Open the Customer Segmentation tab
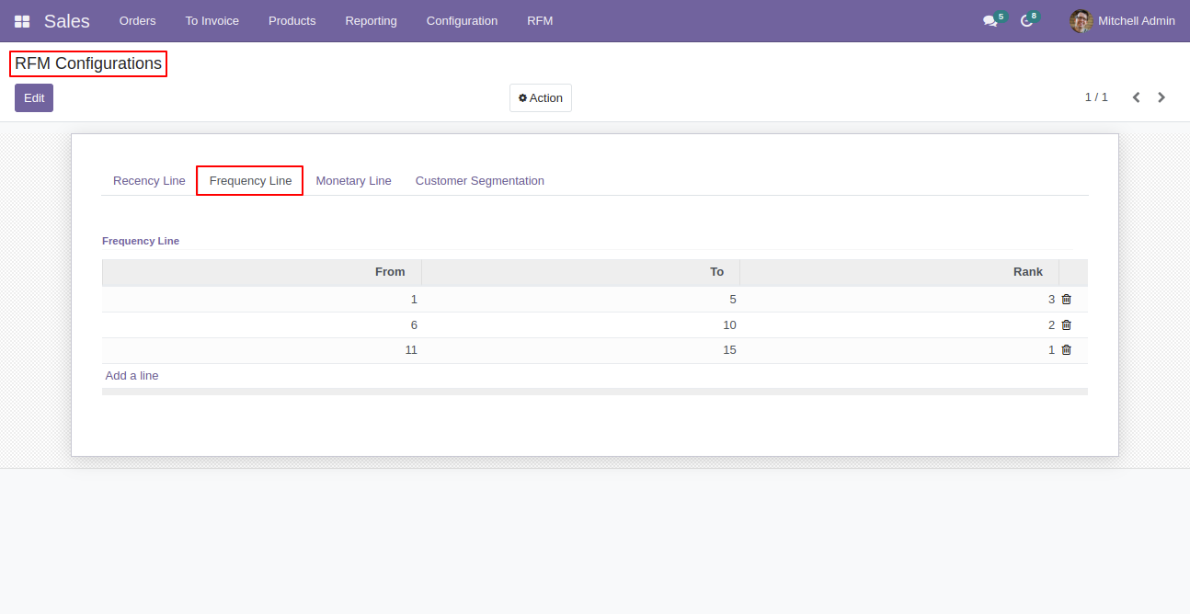Image resolution: width=1190 pixels, height=614 pixels. (x=480, y=181)
